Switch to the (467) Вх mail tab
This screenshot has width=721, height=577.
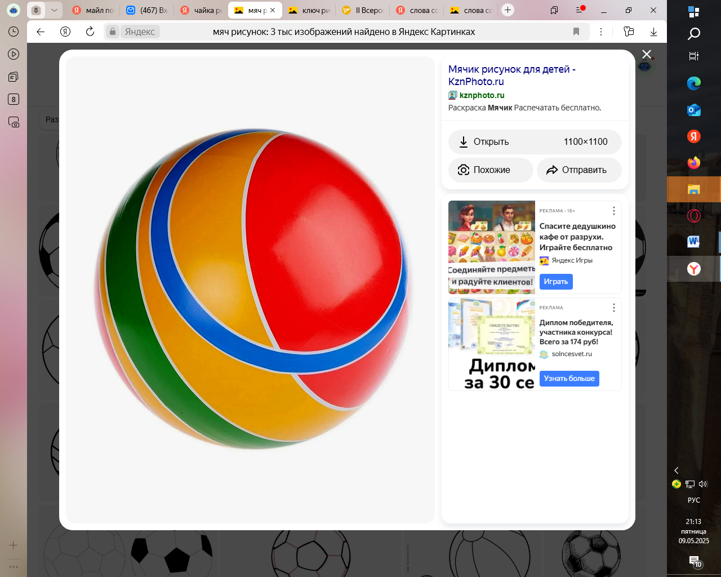coord(146,10)
